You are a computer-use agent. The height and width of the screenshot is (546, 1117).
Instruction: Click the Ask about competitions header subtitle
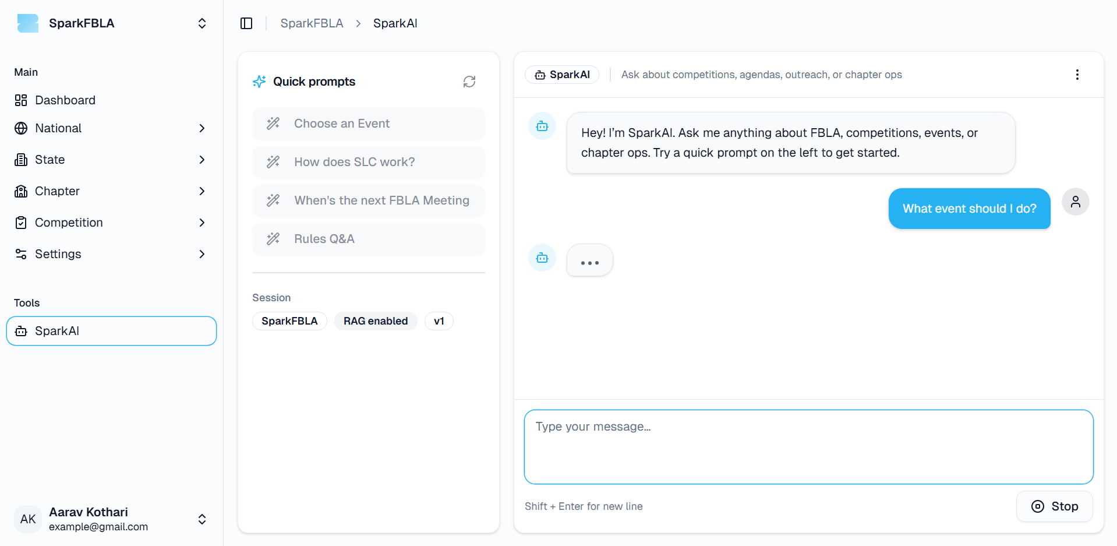pyautogui.click(x=761, y=75)
